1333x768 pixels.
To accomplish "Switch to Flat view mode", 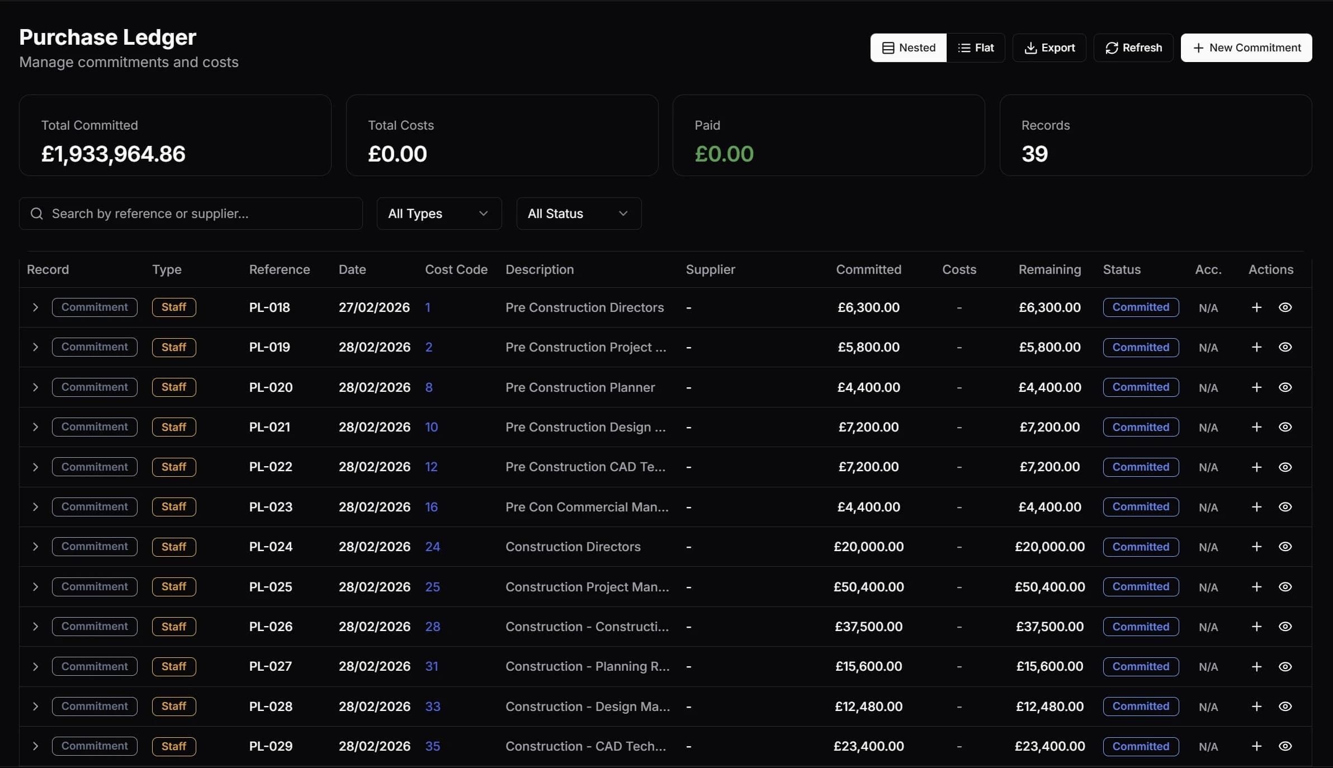I will (x=977, y=48).
